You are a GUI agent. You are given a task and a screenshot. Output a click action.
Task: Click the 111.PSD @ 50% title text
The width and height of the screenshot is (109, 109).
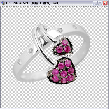click(33, 3)
